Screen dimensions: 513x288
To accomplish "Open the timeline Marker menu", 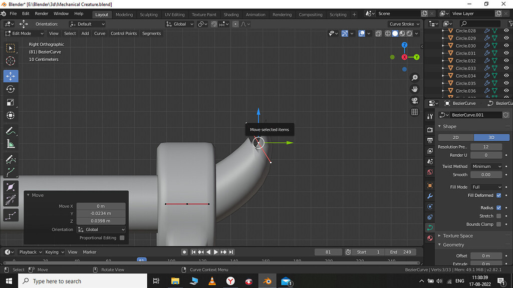I will coord(89,252).
